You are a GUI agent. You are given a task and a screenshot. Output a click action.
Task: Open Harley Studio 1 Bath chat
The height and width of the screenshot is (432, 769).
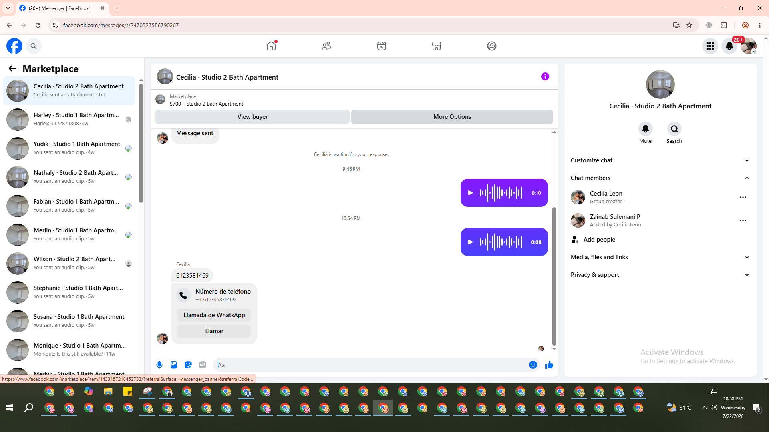(69, 120)
